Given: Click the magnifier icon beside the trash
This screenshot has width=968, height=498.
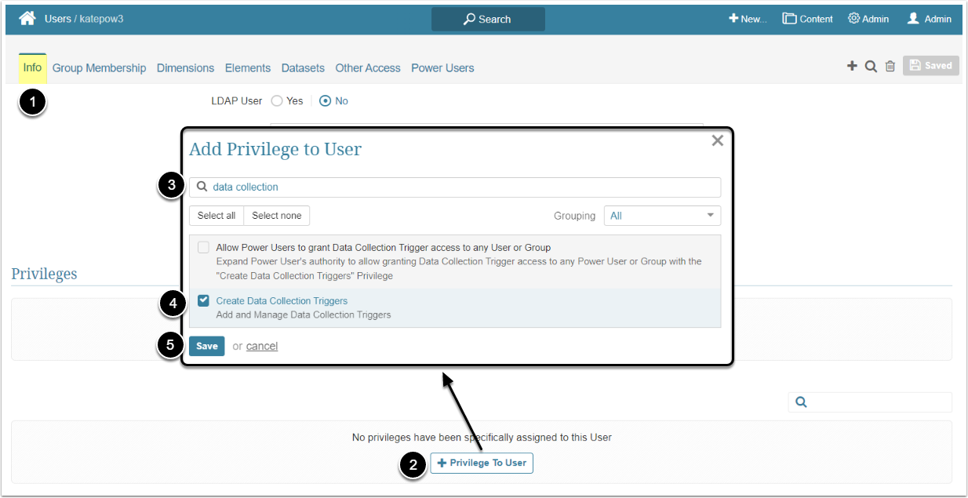Looking at the screenshot, I should pos(871,67).
